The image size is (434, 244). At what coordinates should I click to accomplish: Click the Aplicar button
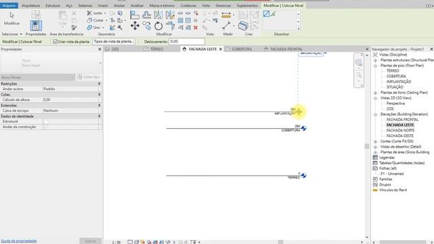[x=90, y=241]
